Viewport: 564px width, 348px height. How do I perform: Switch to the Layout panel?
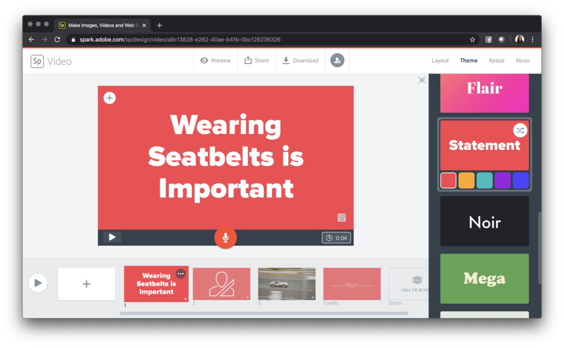click(440, 60)
